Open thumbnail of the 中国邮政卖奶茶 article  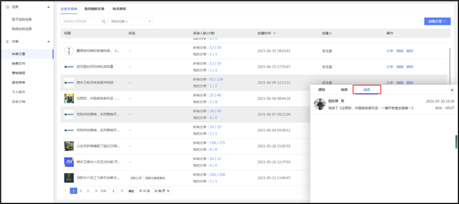[x=69, y=99]
